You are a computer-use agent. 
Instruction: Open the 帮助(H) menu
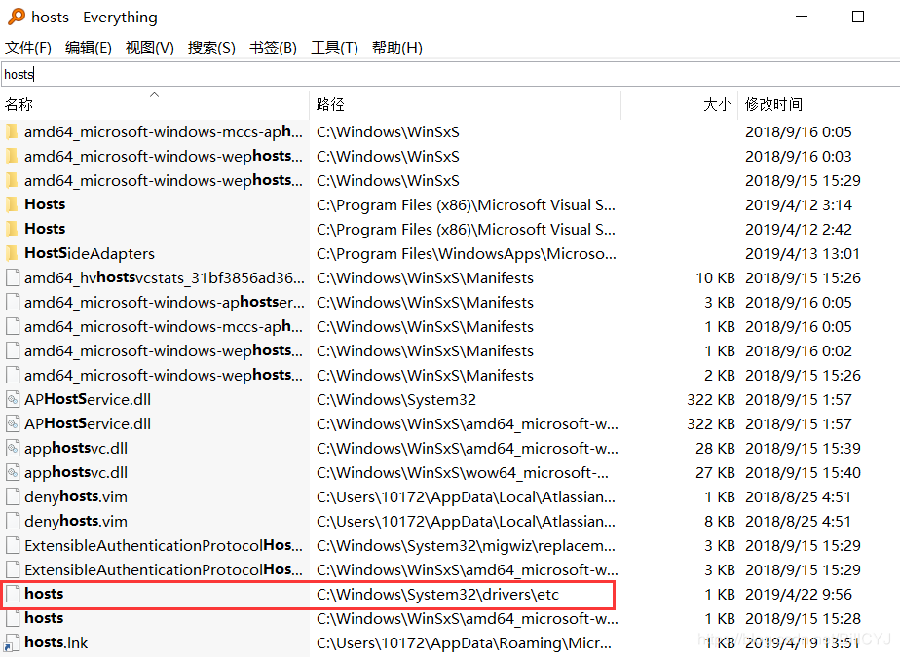click(x=397, y=48)
